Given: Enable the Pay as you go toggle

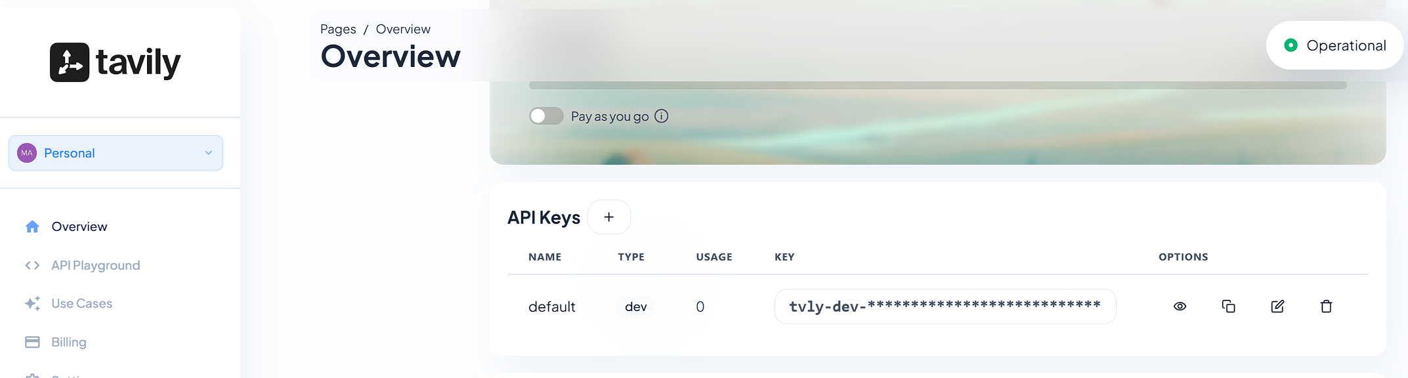Looking at the screenshot, I should click(x=546, y=116).
